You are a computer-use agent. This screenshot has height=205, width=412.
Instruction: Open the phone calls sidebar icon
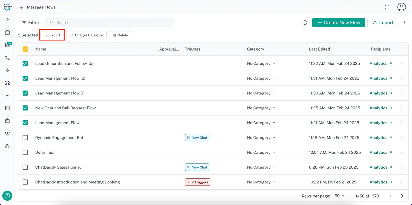pyautogui.click(x=7, y=58)
